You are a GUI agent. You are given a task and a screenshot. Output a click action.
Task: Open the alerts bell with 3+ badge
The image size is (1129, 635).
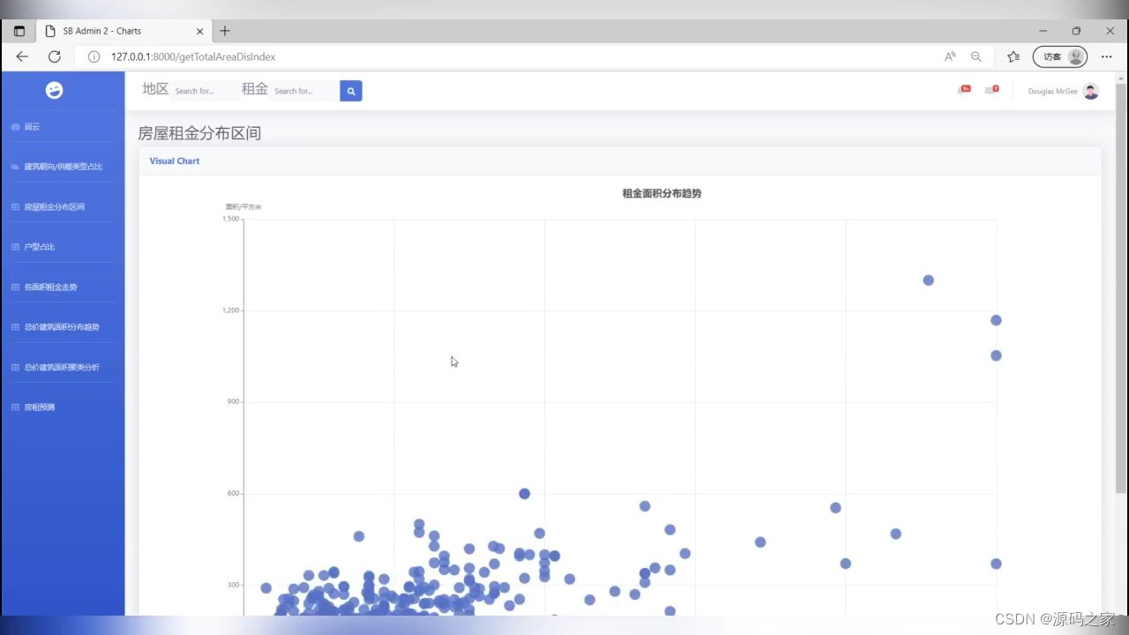964,90
